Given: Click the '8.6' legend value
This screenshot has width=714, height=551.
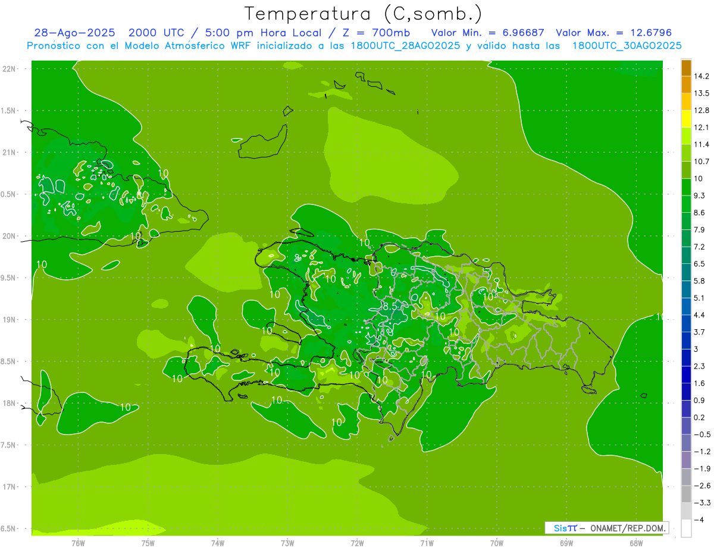Looking at the screenshot, I should tap(700, 213).
